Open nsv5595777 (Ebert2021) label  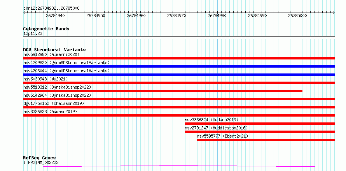coord(222,136)
